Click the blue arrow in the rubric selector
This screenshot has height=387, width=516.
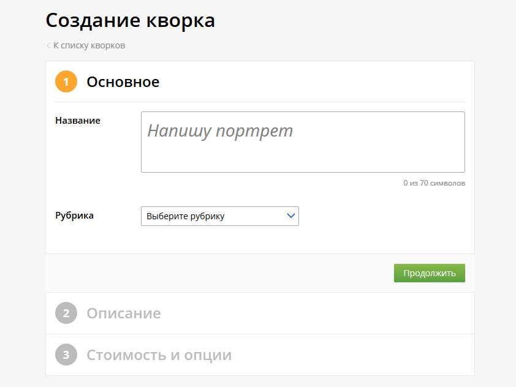coord(290,216)
